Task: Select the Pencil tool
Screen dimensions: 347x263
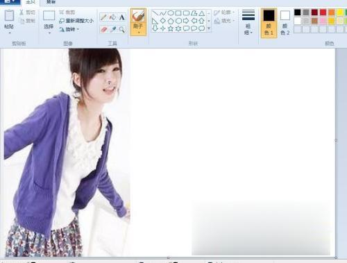Action: point(104,17)
